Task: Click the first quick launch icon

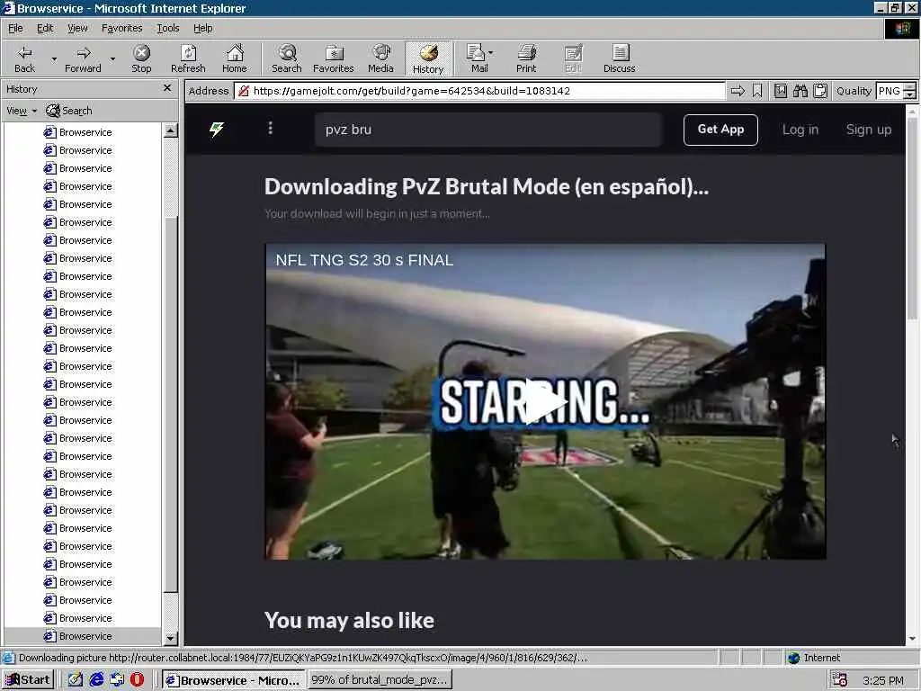Action: (76, 680)
